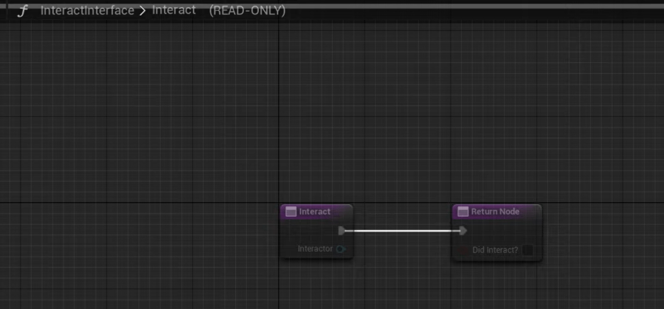Select the Return Node by its title
This screenshot has height=309, width=664.
point(495,212)
